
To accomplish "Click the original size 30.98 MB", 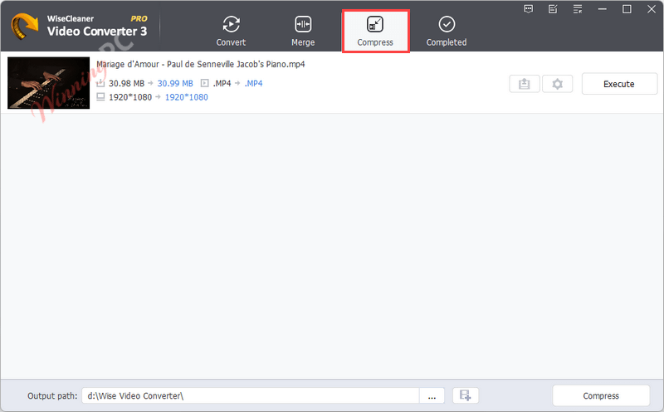I will 126,84.
